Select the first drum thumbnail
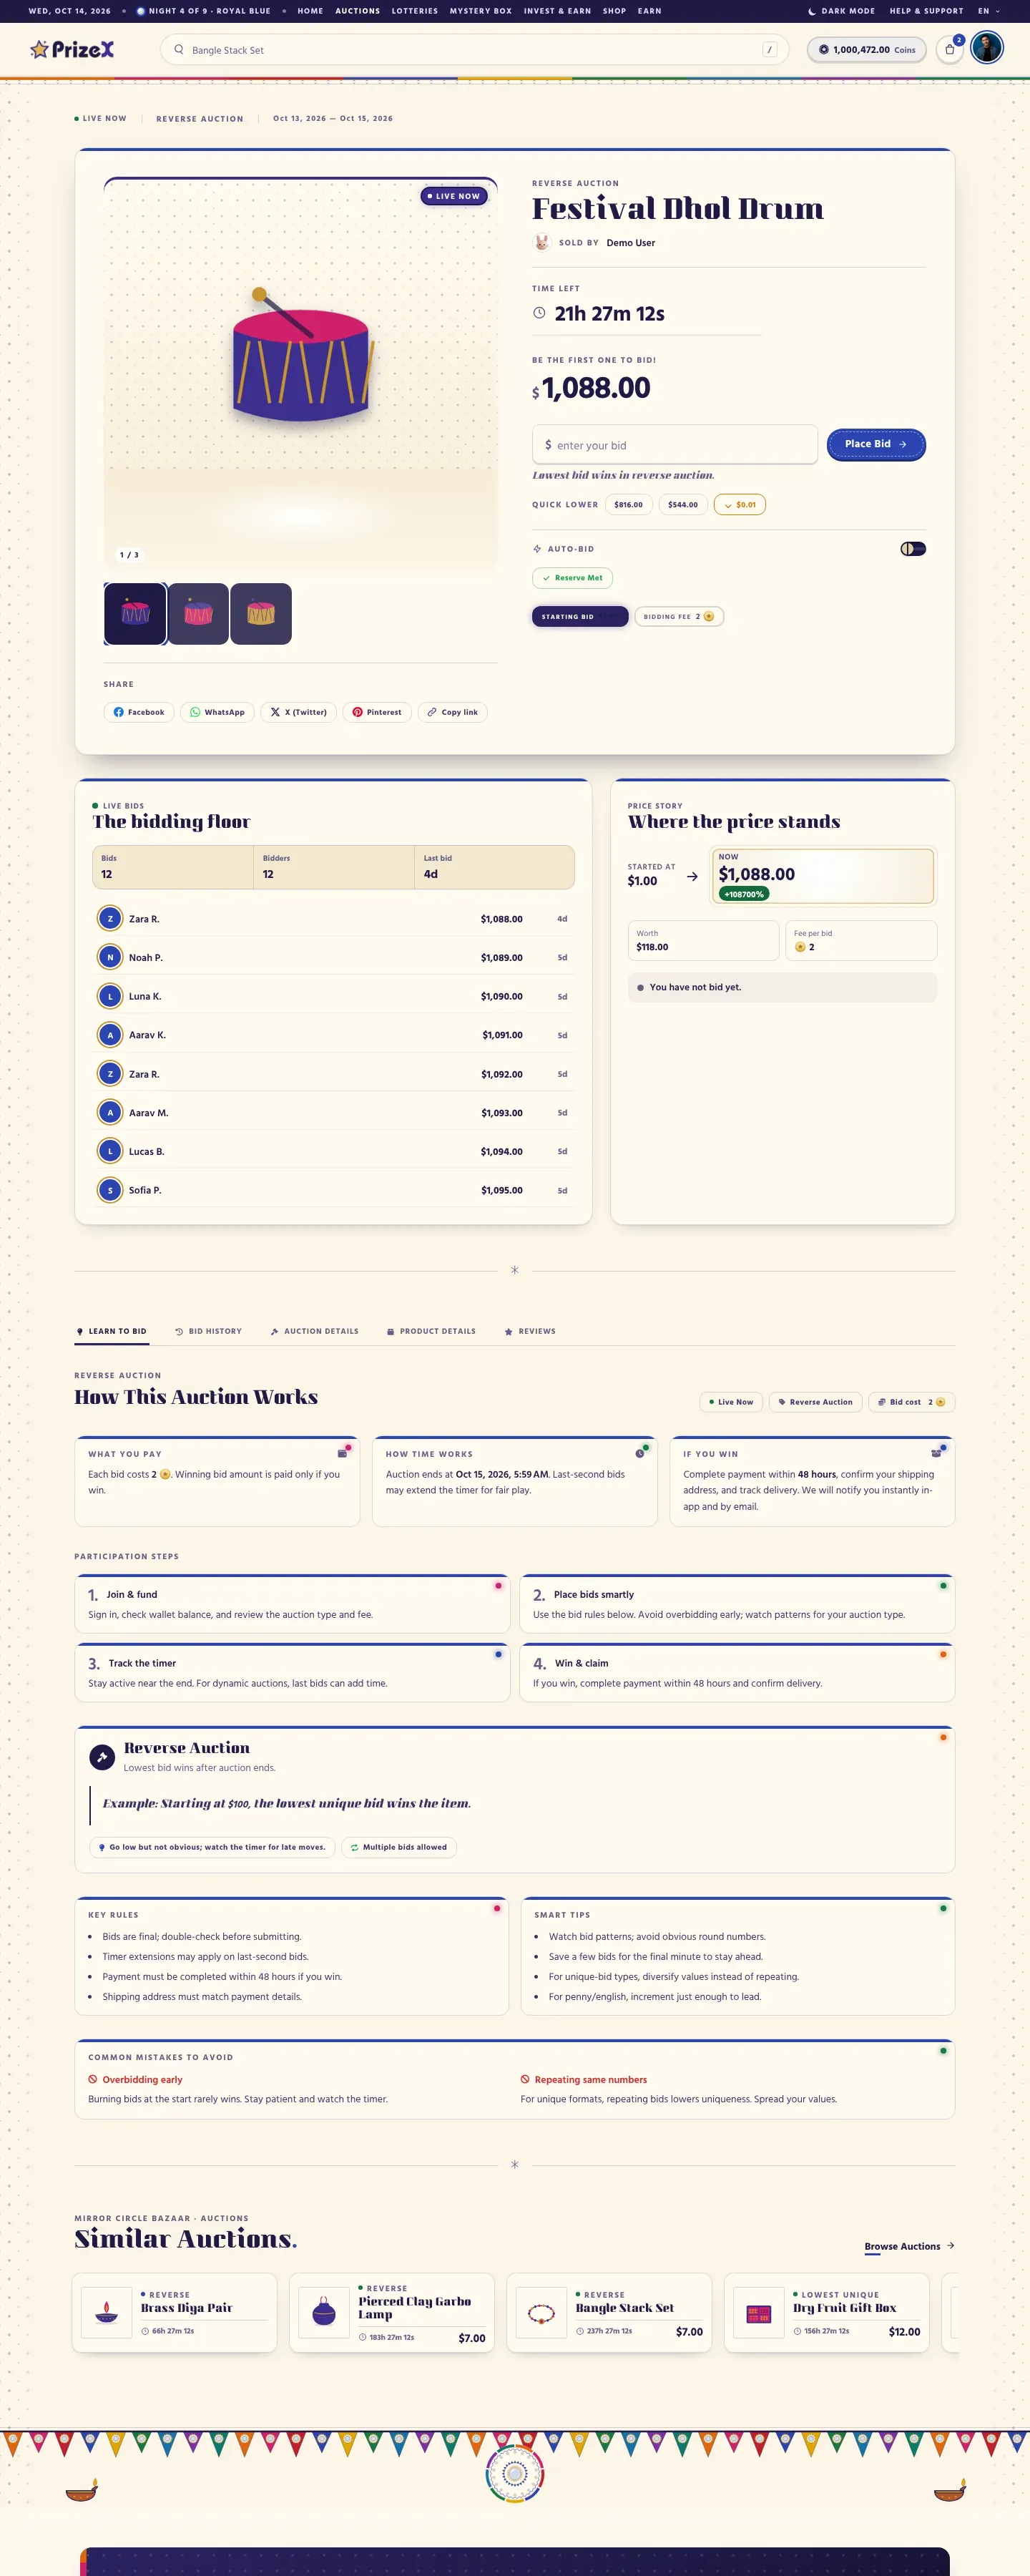 point(135,613)
